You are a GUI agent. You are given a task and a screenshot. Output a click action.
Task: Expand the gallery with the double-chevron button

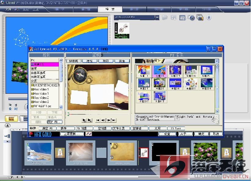point(209,17)
